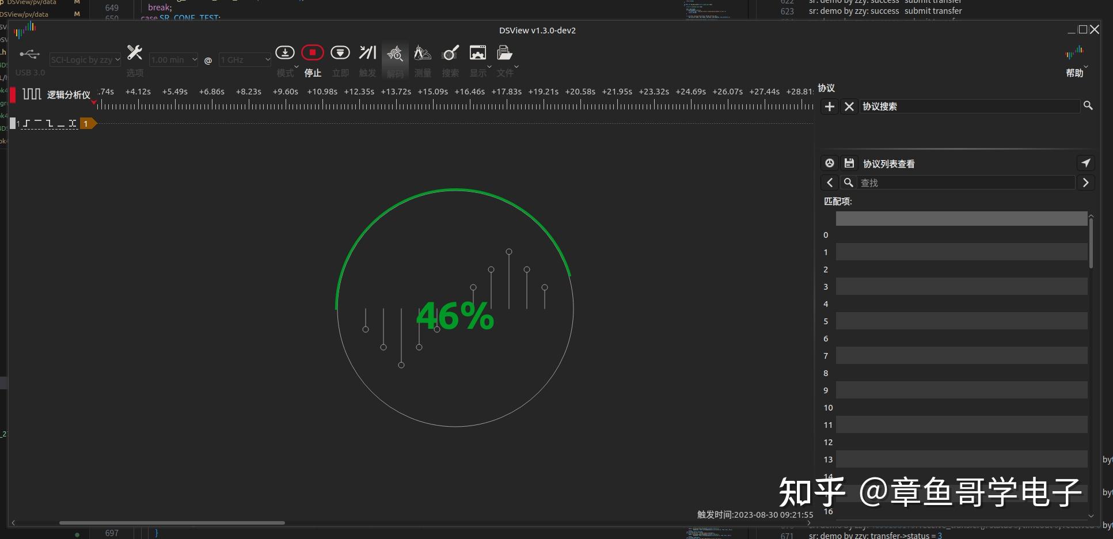Open the 模式 (mode) menu
This screenshot has height=539, width=1113.
pyautogui.click(x=285, y=52)
